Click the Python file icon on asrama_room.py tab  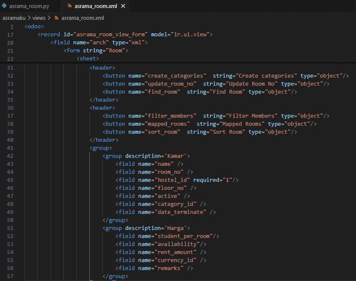(4, 6)
